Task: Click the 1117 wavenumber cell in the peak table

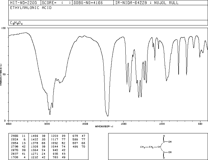Action: [54, 139]
